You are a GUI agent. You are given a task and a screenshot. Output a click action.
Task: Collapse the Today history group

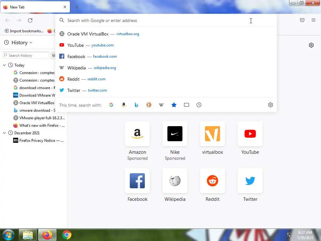pos(4,65)
